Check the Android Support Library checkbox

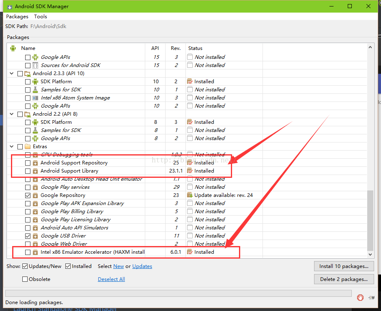pos(28,171)
